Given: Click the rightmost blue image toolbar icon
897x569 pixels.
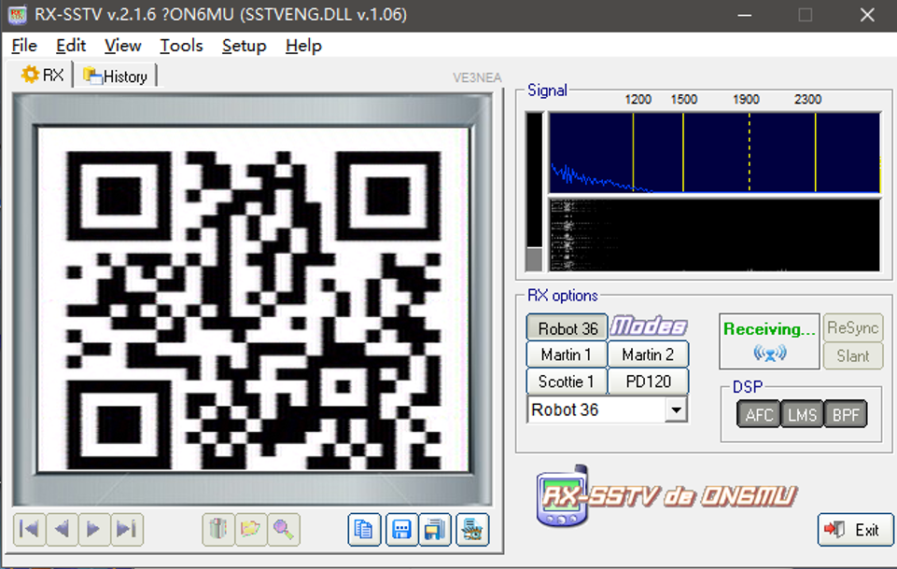Looking at the screenshot, I should pyautogui.click(x=472, y=530).
